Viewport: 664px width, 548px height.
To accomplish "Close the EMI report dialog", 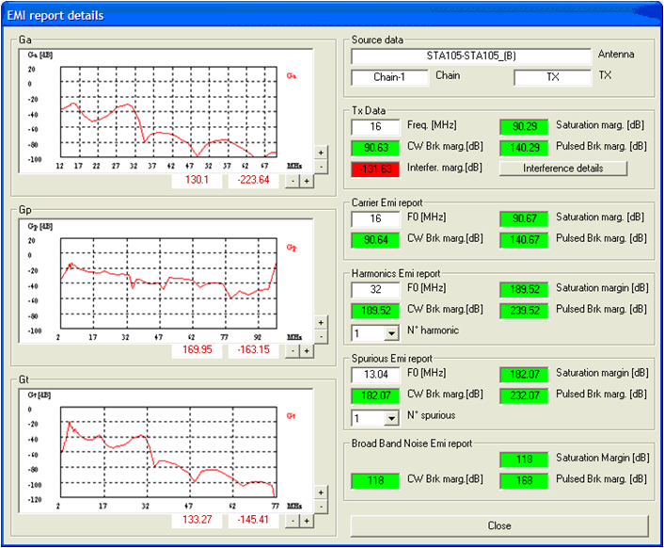I will pos(499,525).
